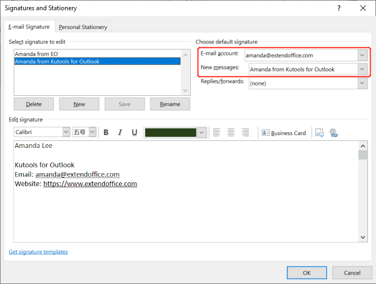Center align the signature text
Viewport: 376px width, 284px height.
click(x=231, y=132)
